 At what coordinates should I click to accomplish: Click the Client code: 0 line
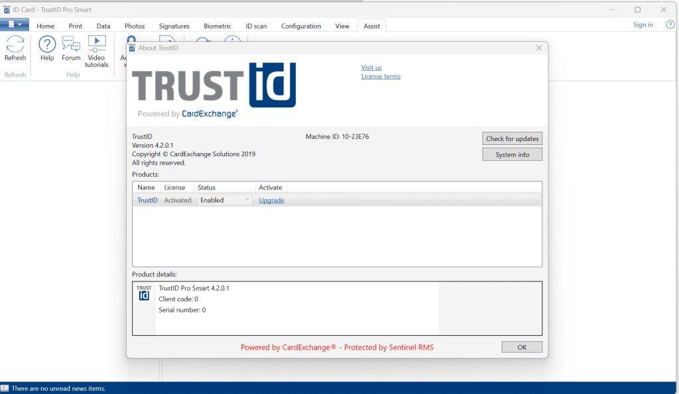pos(178,299)
